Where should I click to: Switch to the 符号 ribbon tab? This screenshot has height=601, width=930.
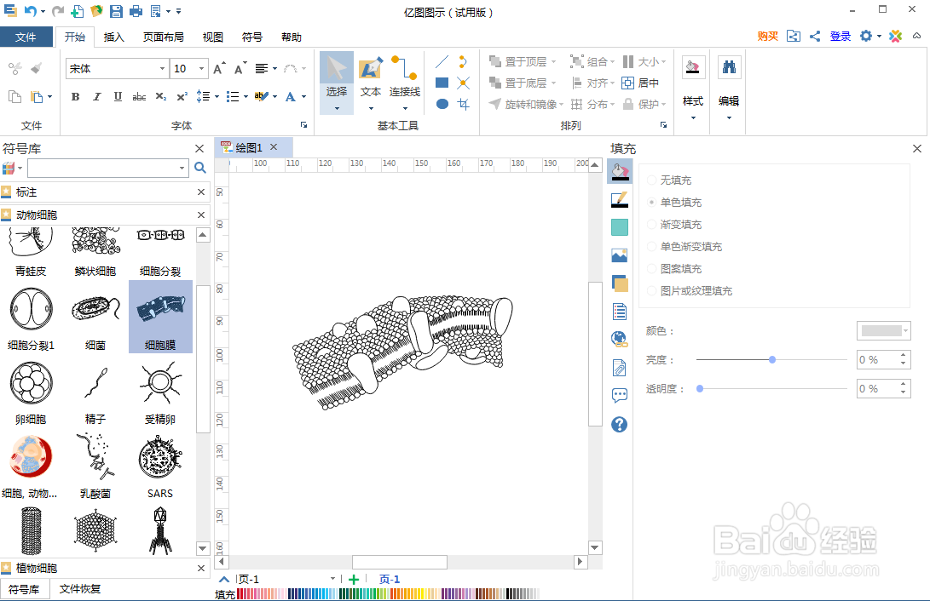pos(252,37)
